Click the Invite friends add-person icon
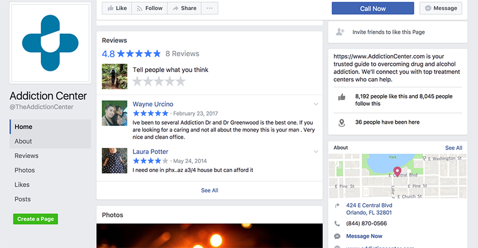The image size is (478, 248). click(x=340, y=32)
